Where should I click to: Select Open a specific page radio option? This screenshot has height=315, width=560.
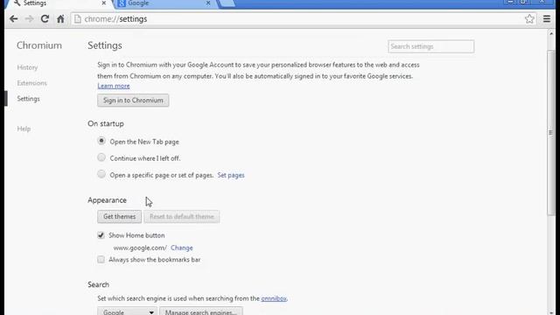coord(101,174)
